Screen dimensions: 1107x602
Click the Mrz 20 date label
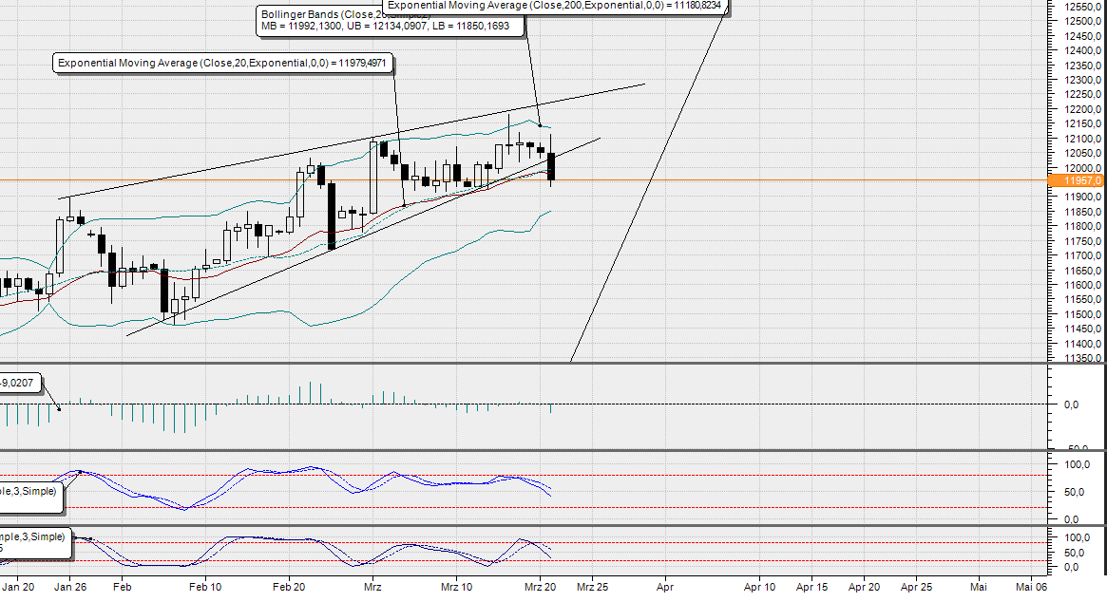(540, 587)
